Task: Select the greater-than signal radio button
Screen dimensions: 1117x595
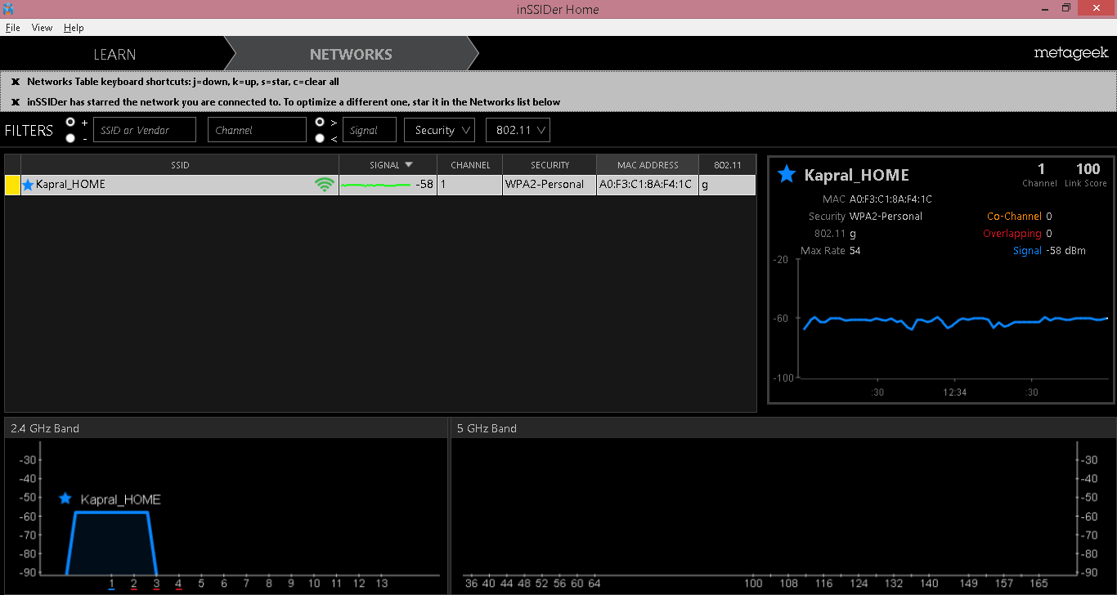Action: [x=320, y=122]
